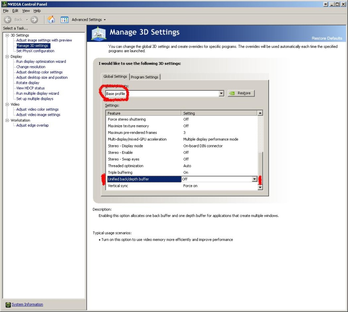Select Adjust desktop color settings
Image resolution: width=348 pixels, height=312 pixels.
tap(40, 73)
